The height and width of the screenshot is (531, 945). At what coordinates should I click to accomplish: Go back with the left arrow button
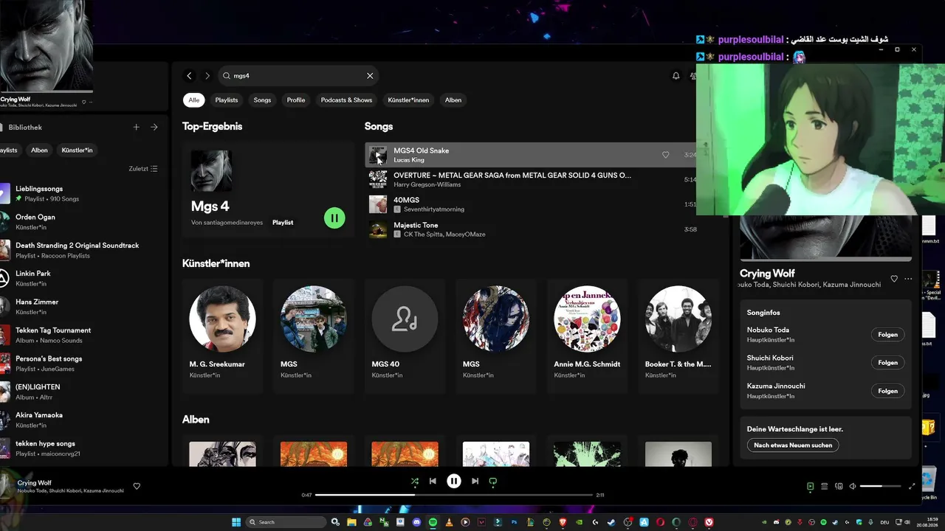click(189, 76)
